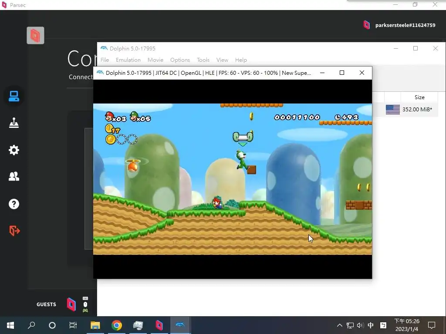Screen dimensions: 446x334
Task: Minimize the Dolphin game render window
Action: click(322, 73)
